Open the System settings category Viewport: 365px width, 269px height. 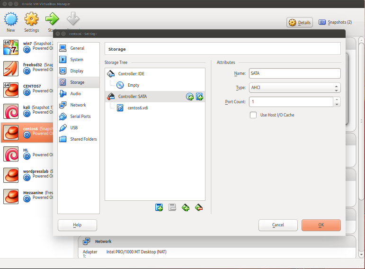pyautogui.click(x=77, y=60)
